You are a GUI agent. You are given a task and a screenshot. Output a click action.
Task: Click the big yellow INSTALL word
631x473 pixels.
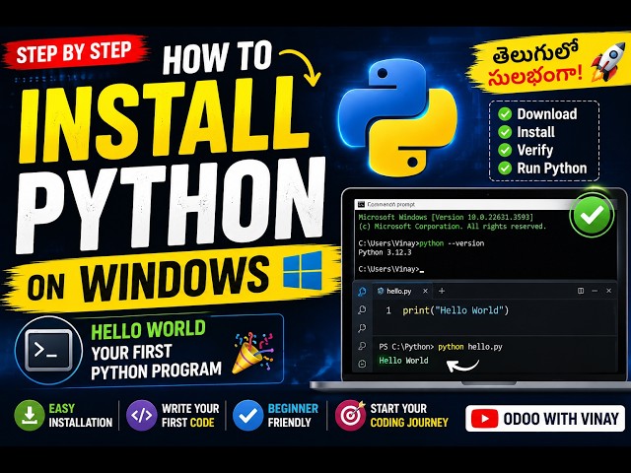point(163,118)
